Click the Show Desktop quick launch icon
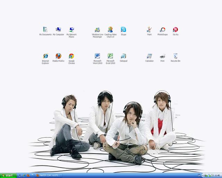The width and height of the screenshot is (222, 178). (20, 176)
